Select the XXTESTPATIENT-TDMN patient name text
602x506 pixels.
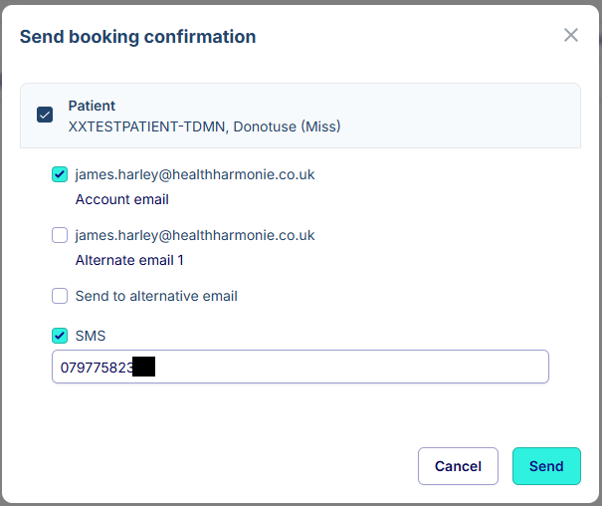point(204,126)
